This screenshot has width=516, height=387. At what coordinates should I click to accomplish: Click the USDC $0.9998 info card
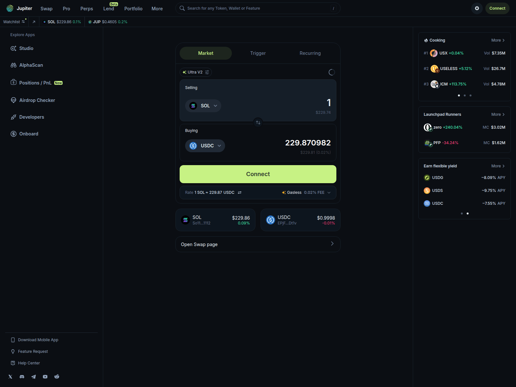(x=301, y=220)
